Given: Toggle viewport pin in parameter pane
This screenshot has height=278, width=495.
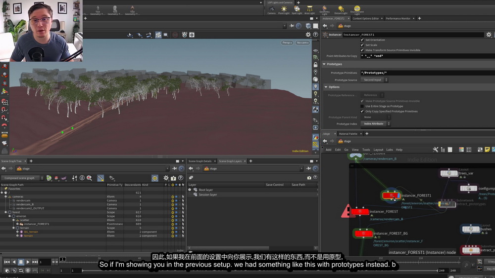Looking at the screenshot, I should [292, 26].
